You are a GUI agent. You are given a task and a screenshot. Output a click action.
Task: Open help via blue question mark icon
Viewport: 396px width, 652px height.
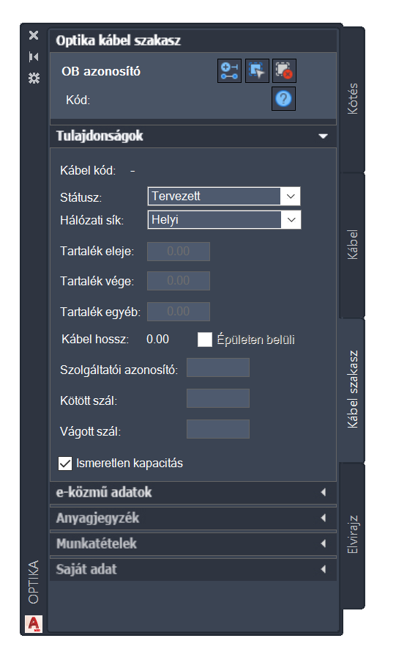coord(283,98)
